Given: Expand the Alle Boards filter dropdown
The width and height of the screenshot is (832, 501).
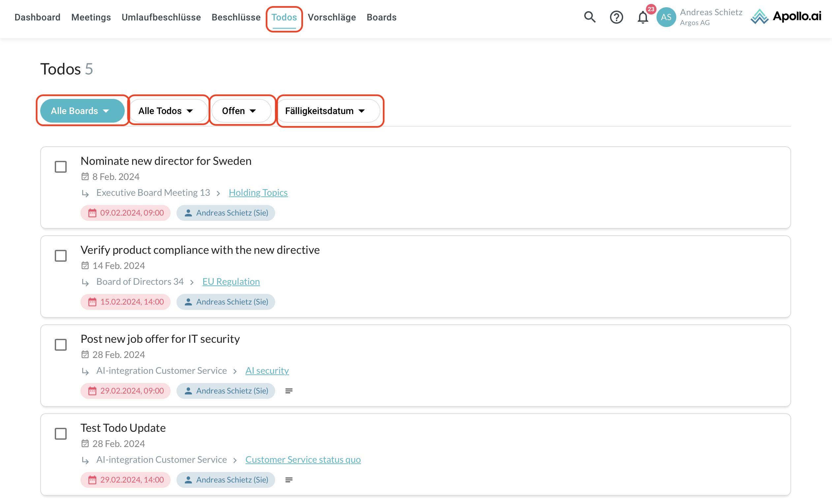Looking at the screenshot, I should 82,111.
